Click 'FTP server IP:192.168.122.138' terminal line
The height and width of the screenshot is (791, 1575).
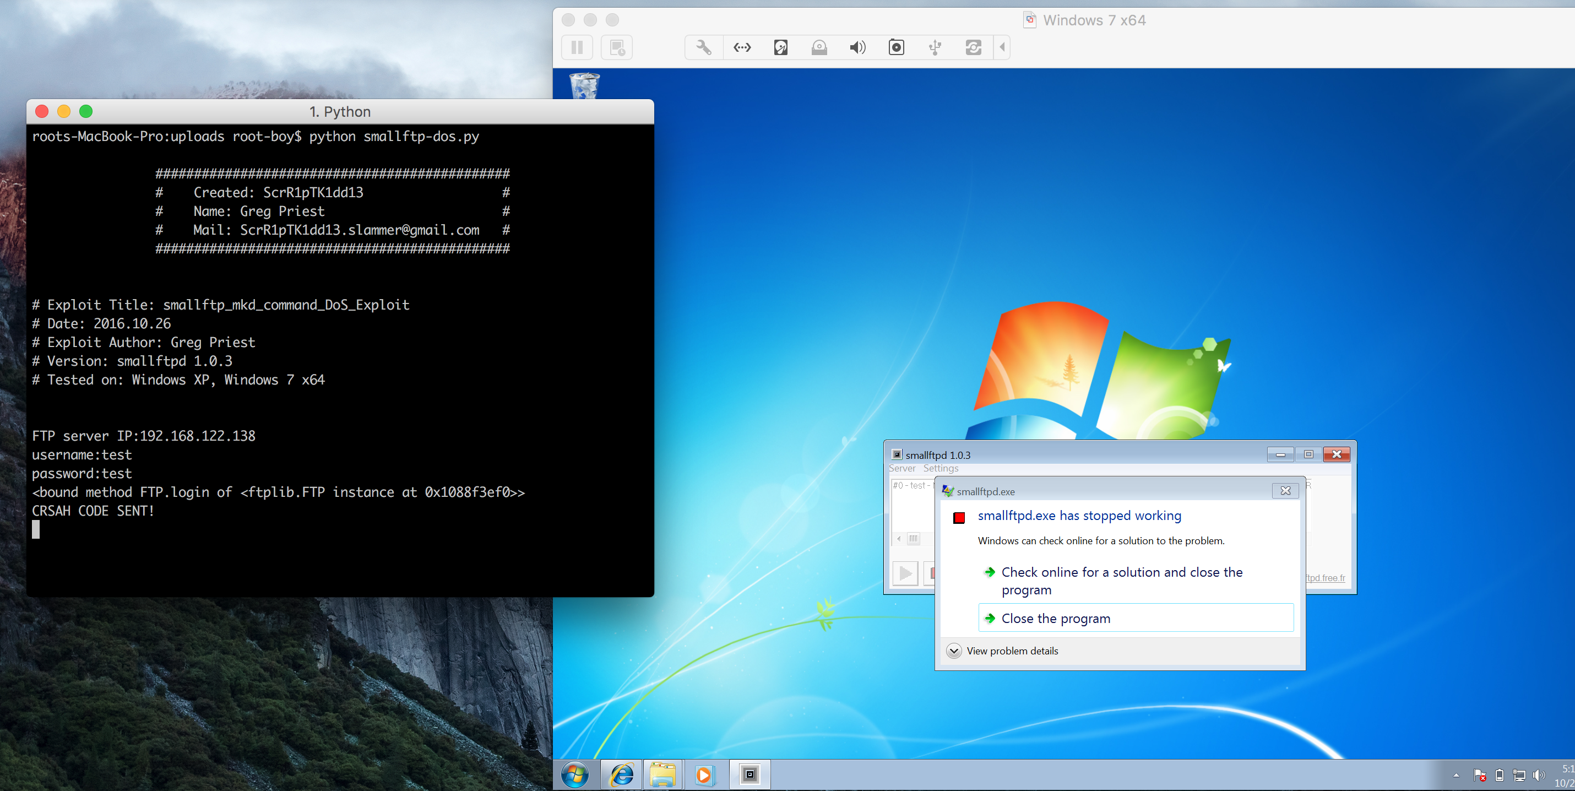point(144,436)
